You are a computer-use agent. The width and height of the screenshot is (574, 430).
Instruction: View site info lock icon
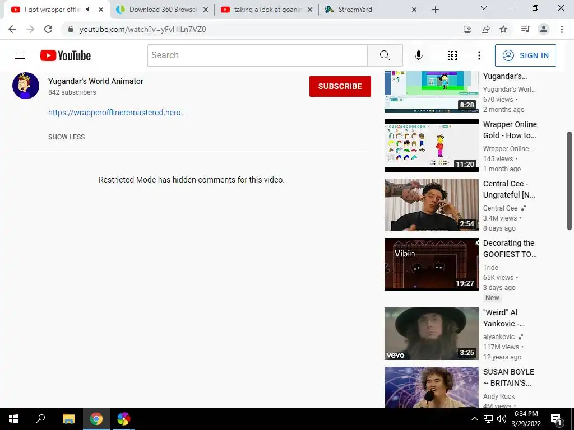(x=71, y=29)
